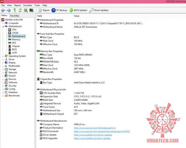Select the Integrated Devices row
Image resolution: width=186 pixels, height=148 pixels.
coord(69,103)
